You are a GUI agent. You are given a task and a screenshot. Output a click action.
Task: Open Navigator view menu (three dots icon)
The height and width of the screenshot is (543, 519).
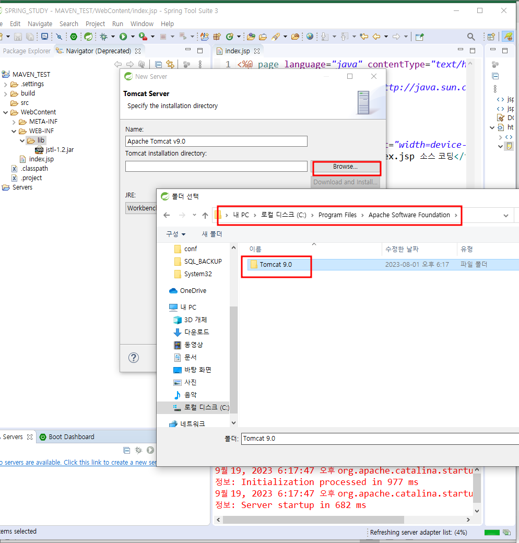pyautogui.click(x=200, y=64)
